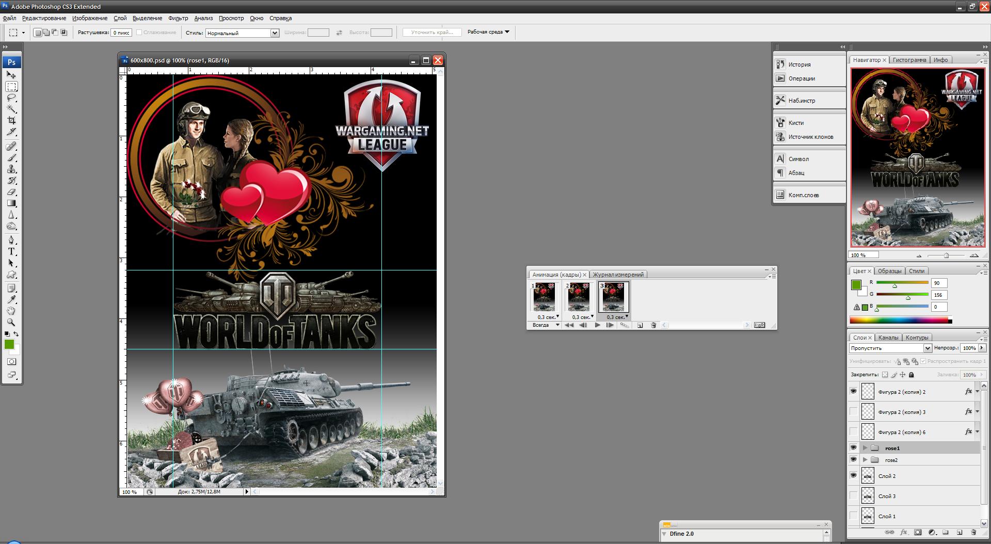Open the History panel icon
This screenshot has height=544, width=991.
[x=780, y=64]
